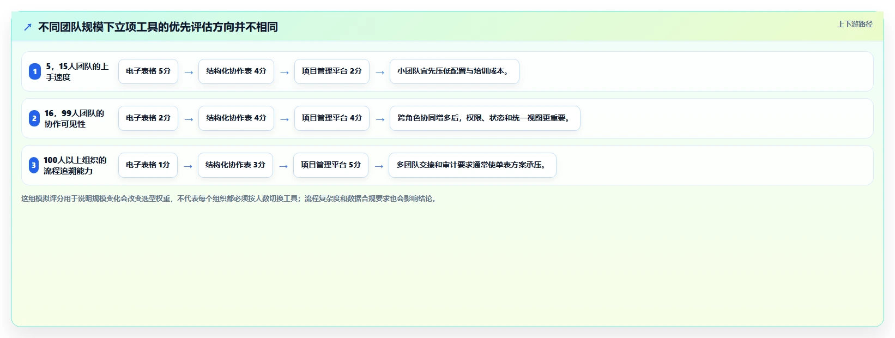This screenshot has height=338, width=895.
Task: Click 结构化协作表 4分 in the 16，99人 row
Action: click(236, 118)
